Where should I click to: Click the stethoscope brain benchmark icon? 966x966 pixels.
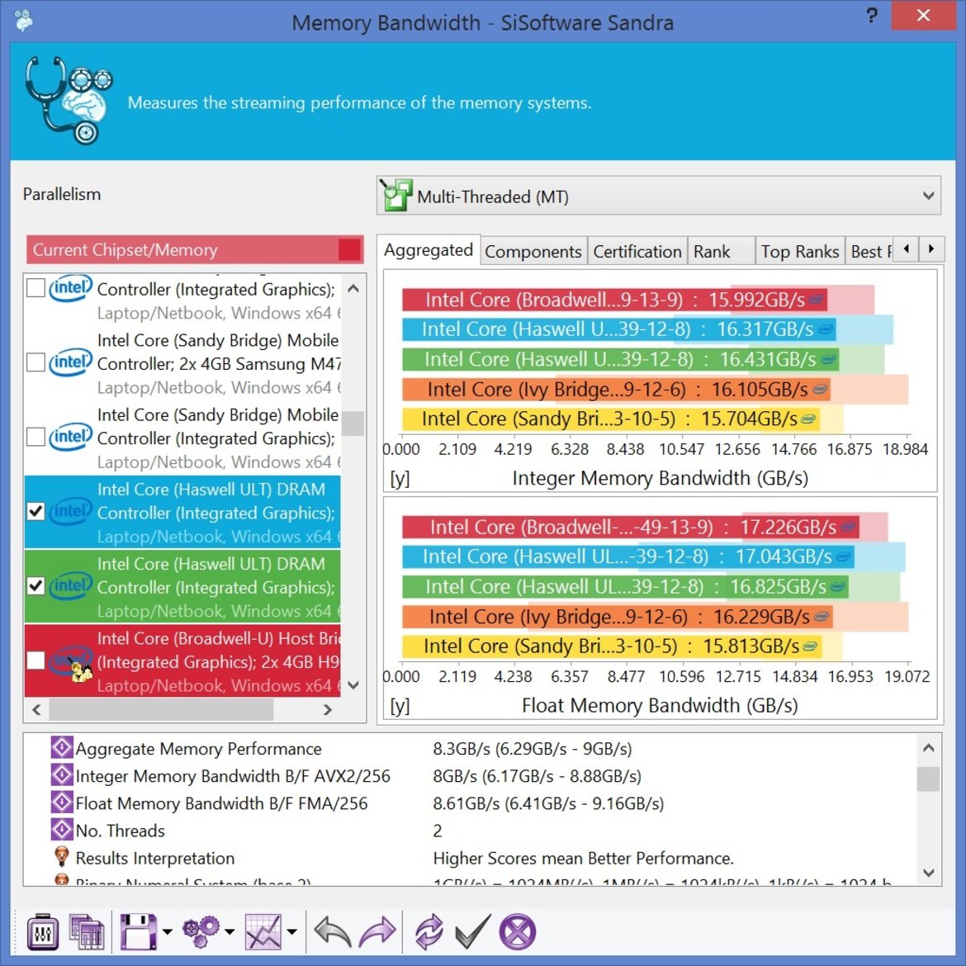[x=69, y=101]
